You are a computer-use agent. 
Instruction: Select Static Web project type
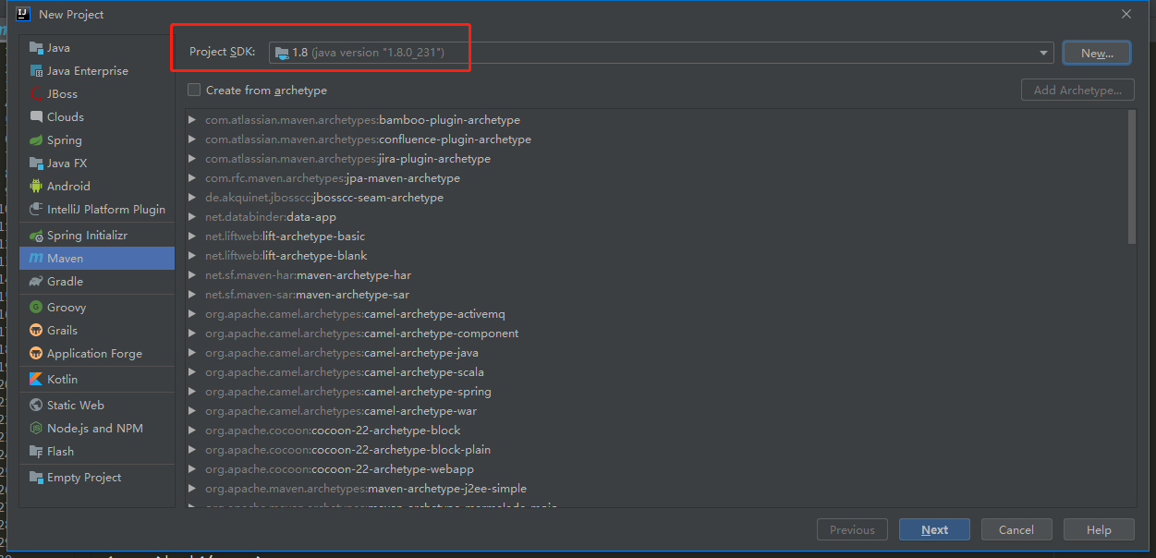(97, 406)
